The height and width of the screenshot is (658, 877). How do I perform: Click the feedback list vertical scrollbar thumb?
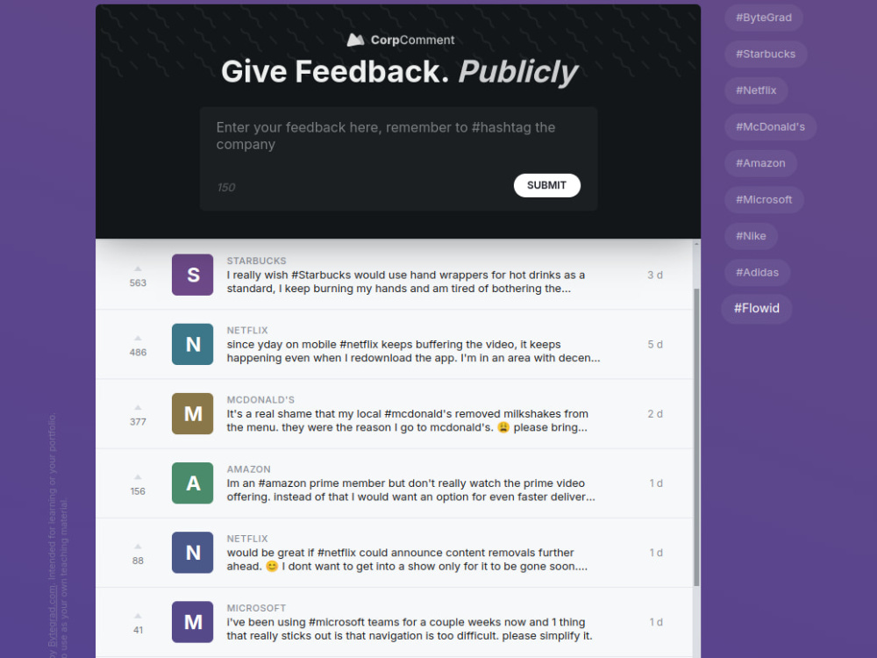(x=696, y=438)
